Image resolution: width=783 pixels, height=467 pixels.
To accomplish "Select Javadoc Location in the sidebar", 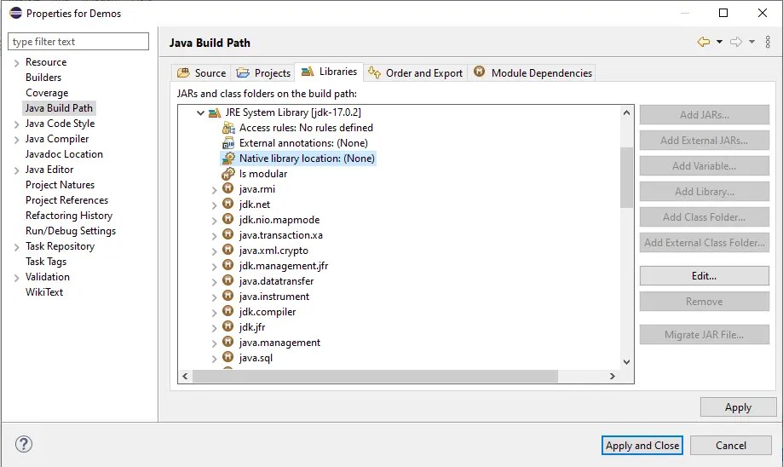I will [64, 154].
